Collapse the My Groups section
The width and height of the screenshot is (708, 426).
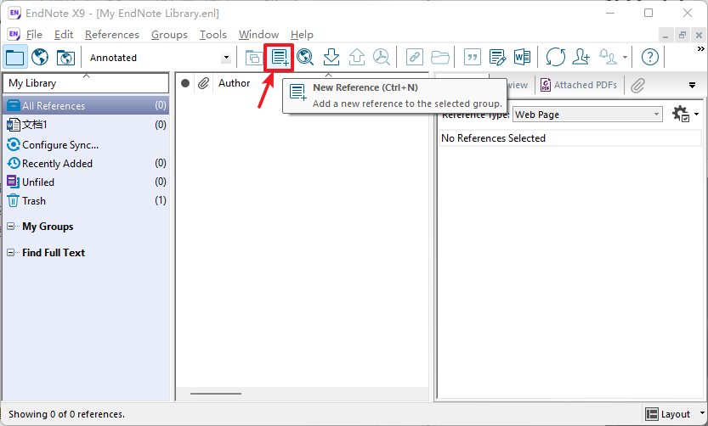point(10,227)
